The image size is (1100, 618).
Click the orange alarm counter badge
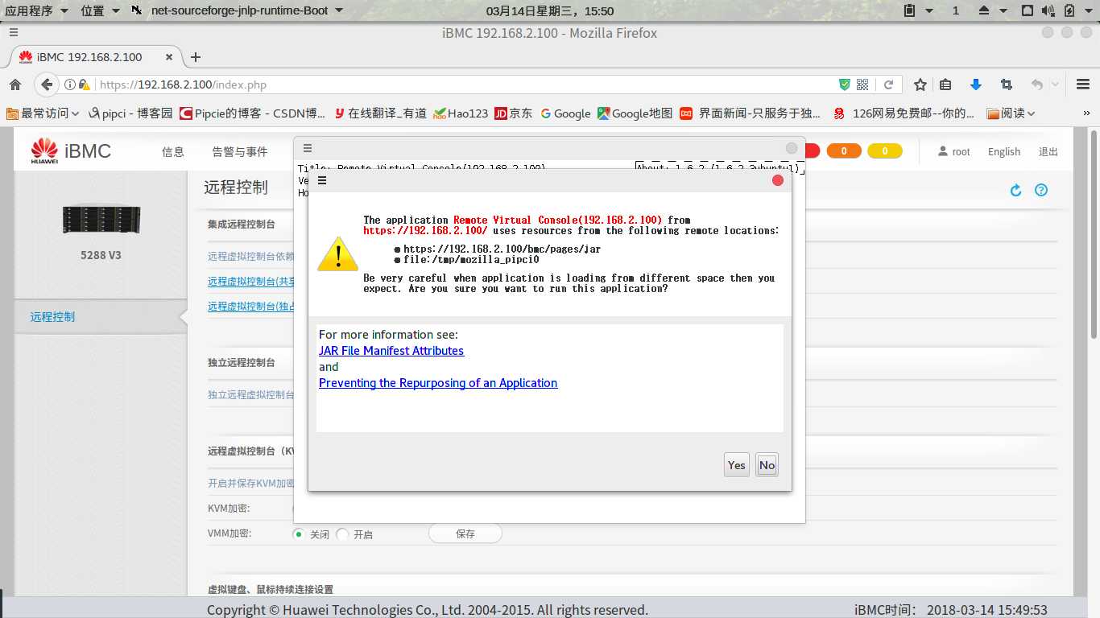click(844, 150)
